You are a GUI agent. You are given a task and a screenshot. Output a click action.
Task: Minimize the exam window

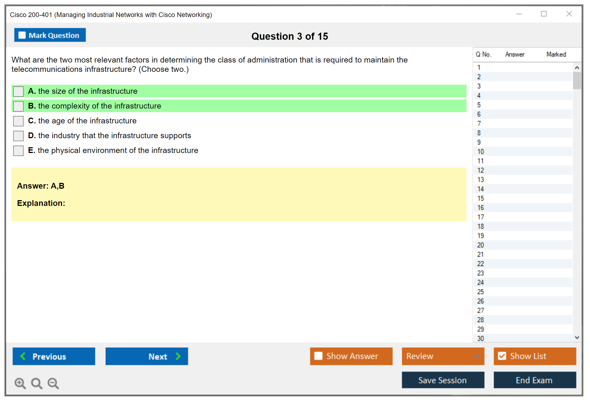[x=519, y=14]
